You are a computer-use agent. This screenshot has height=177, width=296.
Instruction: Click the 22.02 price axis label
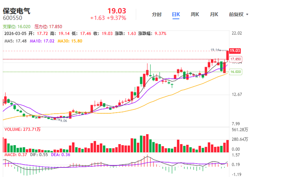pyautogui.click(x=237, y=33)
